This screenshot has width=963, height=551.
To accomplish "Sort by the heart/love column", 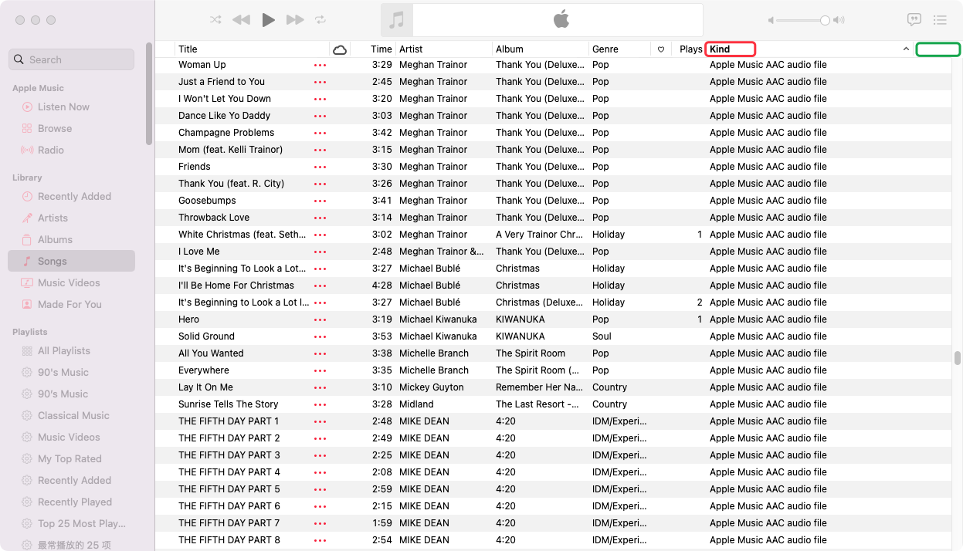I will [x=661, y=49].
